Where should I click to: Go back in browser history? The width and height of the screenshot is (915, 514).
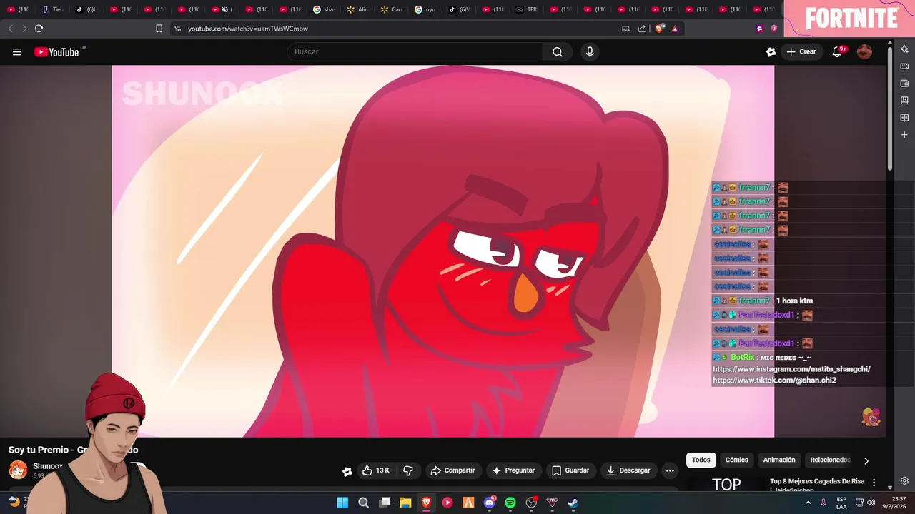click(x=10, y=29)
